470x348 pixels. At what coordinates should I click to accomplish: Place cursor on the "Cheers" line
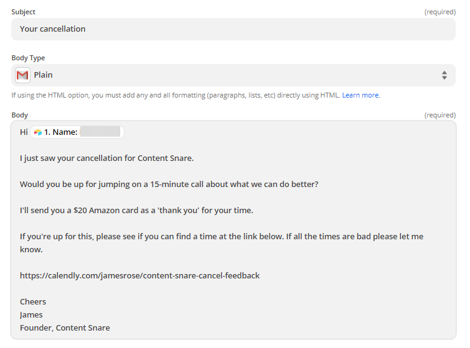point(33,302)
